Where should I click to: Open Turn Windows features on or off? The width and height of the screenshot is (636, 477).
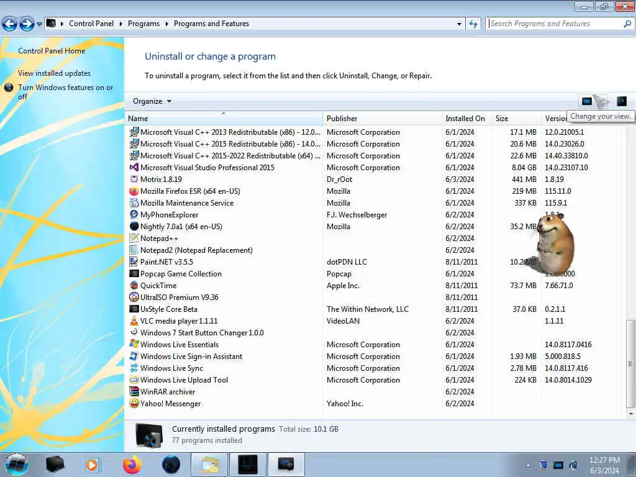pos(65,92)
